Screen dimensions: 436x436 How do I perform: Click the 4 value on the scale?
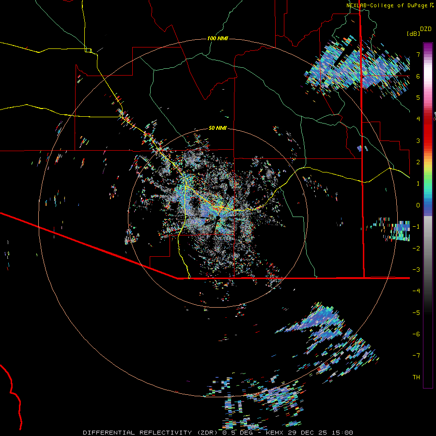point(418,119)
